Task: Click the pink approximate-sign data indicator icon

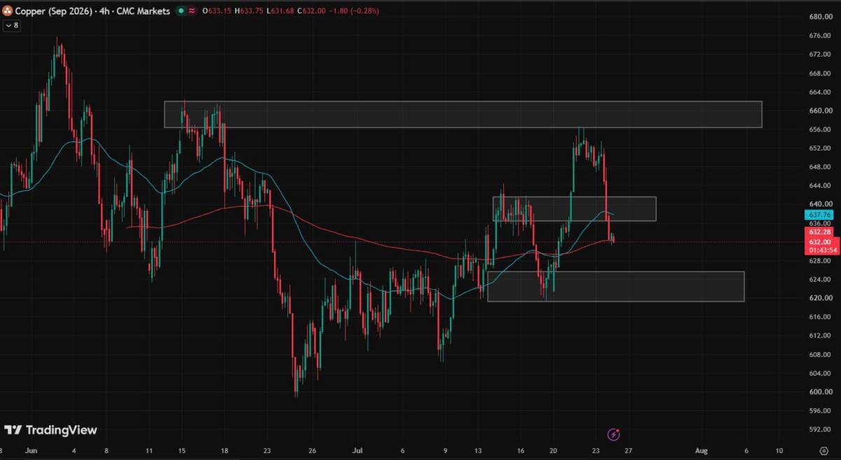Action: point(191,11)
